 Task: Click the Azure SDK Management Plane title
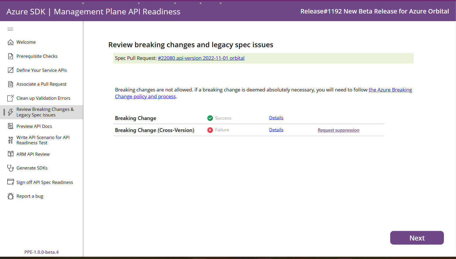[x=93, y=12]
